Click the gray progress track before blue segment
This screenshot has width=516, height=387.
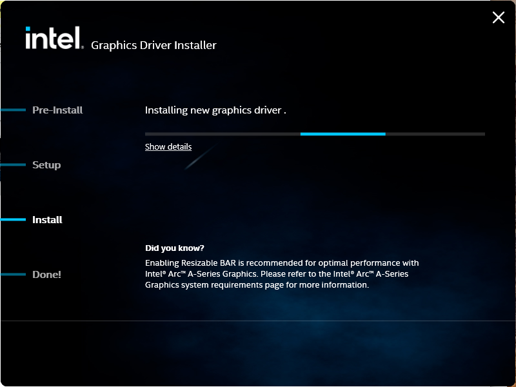[223, 134]
